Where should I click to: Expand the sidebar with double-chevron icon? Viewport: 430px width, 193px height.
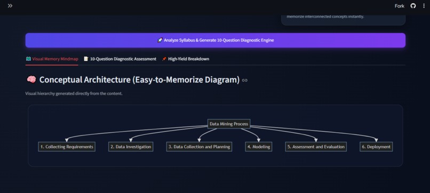[10, 6]
